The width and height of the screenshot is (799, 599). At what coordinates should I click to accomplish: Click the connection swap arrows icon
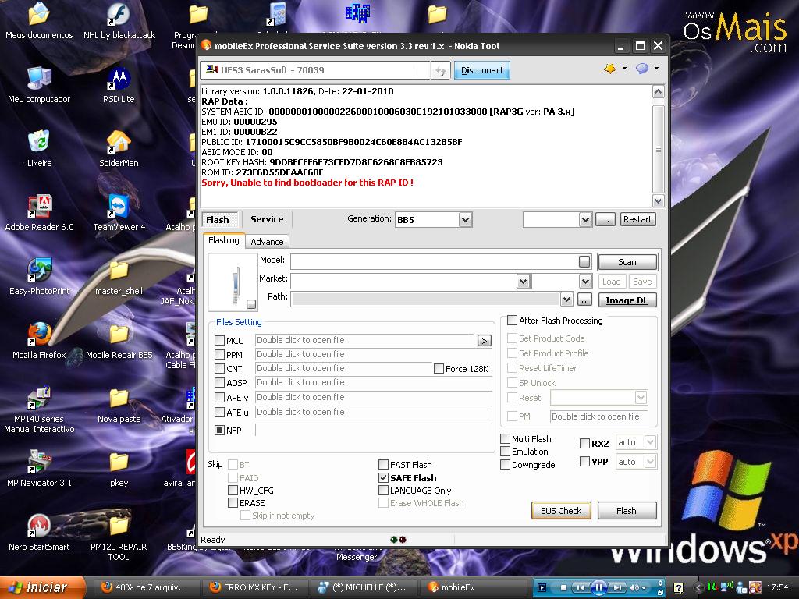pyautogui.click(x=441, y=70)
